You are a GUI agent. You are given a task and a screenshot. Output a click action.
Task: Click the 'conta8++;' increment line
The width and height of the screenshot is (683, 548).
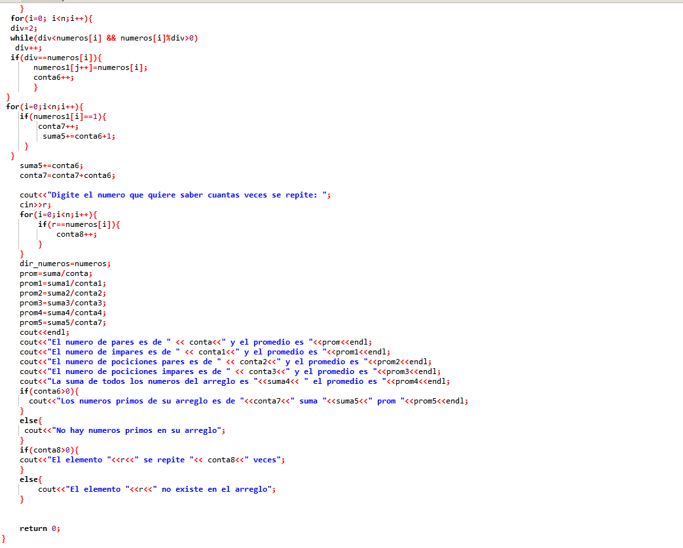pyautogui.click(x=77, y=234)
